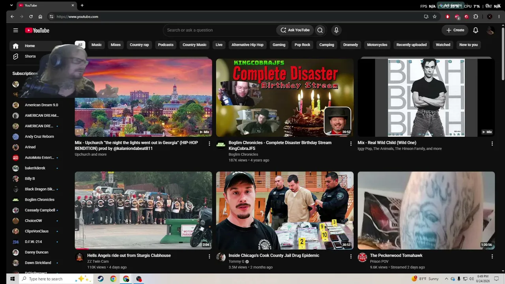Open the notifications bell
This screenshot has height=284, width=505.
pos(475,30)
